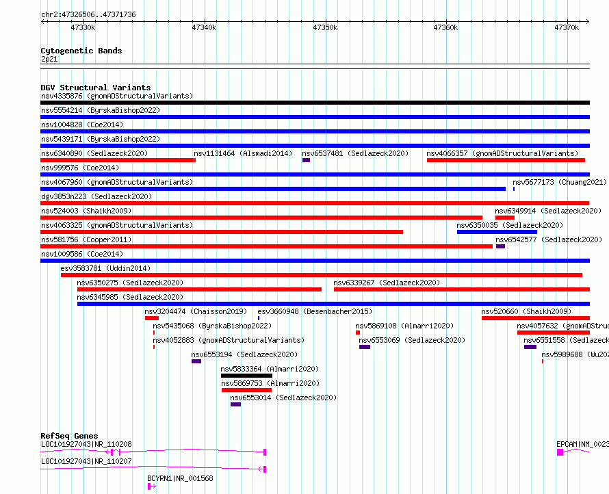Image resolution: width=609 pixels, height=494 pixels.
Task: Click nsv520660 (Shaikh2009) label
Action: [x=526, y=311]
